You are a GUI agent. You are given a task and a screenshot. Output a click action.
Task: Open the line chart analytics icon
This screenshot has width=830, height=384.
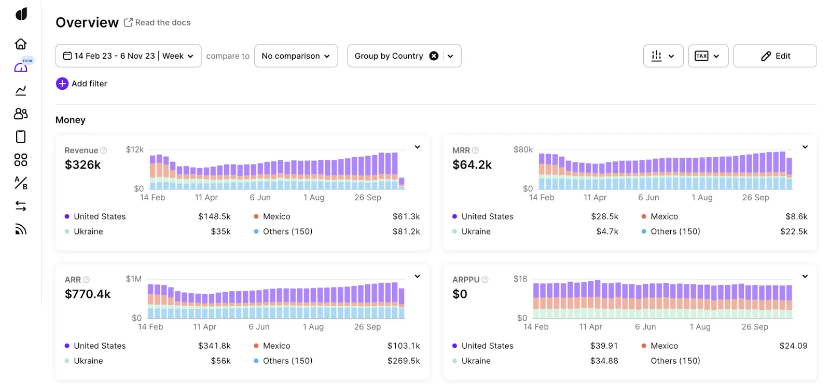click(x=21, y=91)
